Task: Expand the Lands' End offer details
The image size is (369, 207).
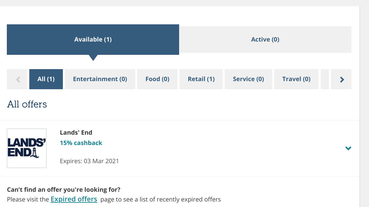Action: [348, 148]
